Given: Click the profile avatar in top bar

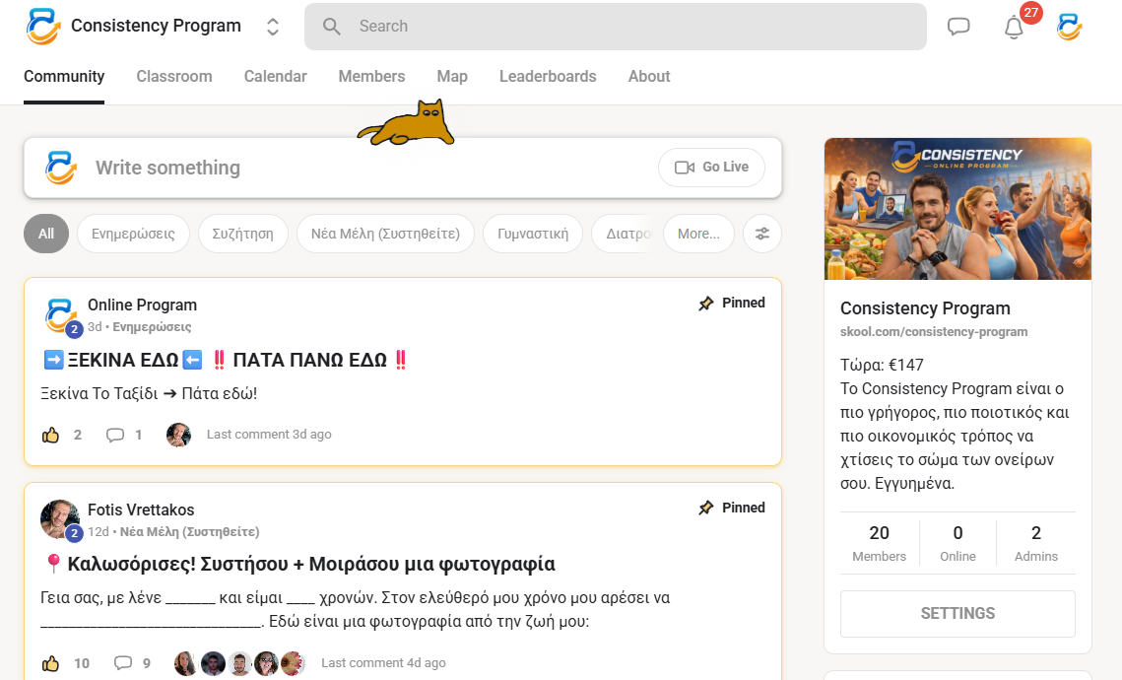Looking at the screenshot, I should (1069, 27).
